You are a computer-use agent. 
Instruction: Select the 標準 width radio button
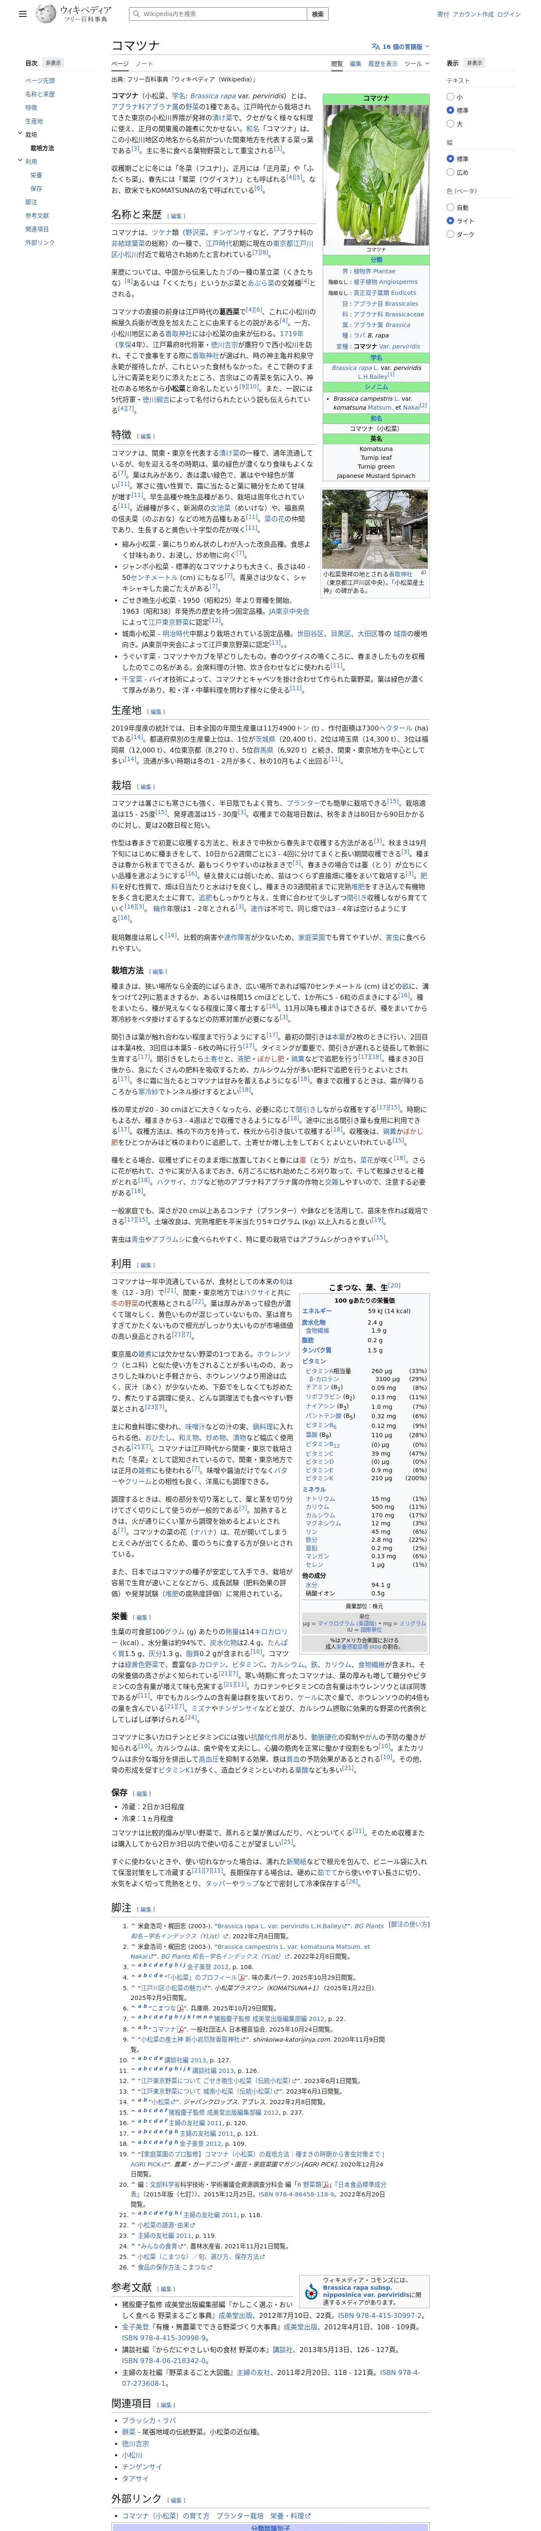click(x=451, y=158)
